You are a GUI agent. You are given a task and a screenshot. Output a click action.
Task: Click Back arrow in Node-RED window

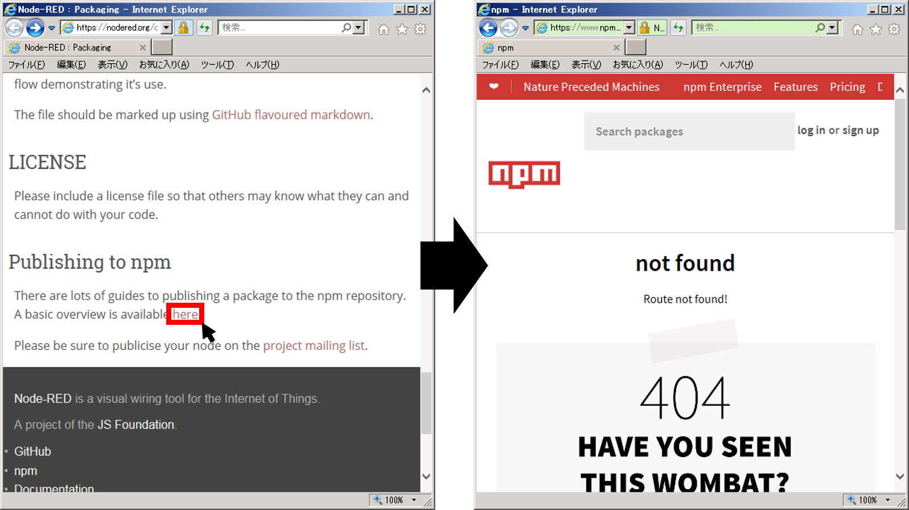coord(15,27)
